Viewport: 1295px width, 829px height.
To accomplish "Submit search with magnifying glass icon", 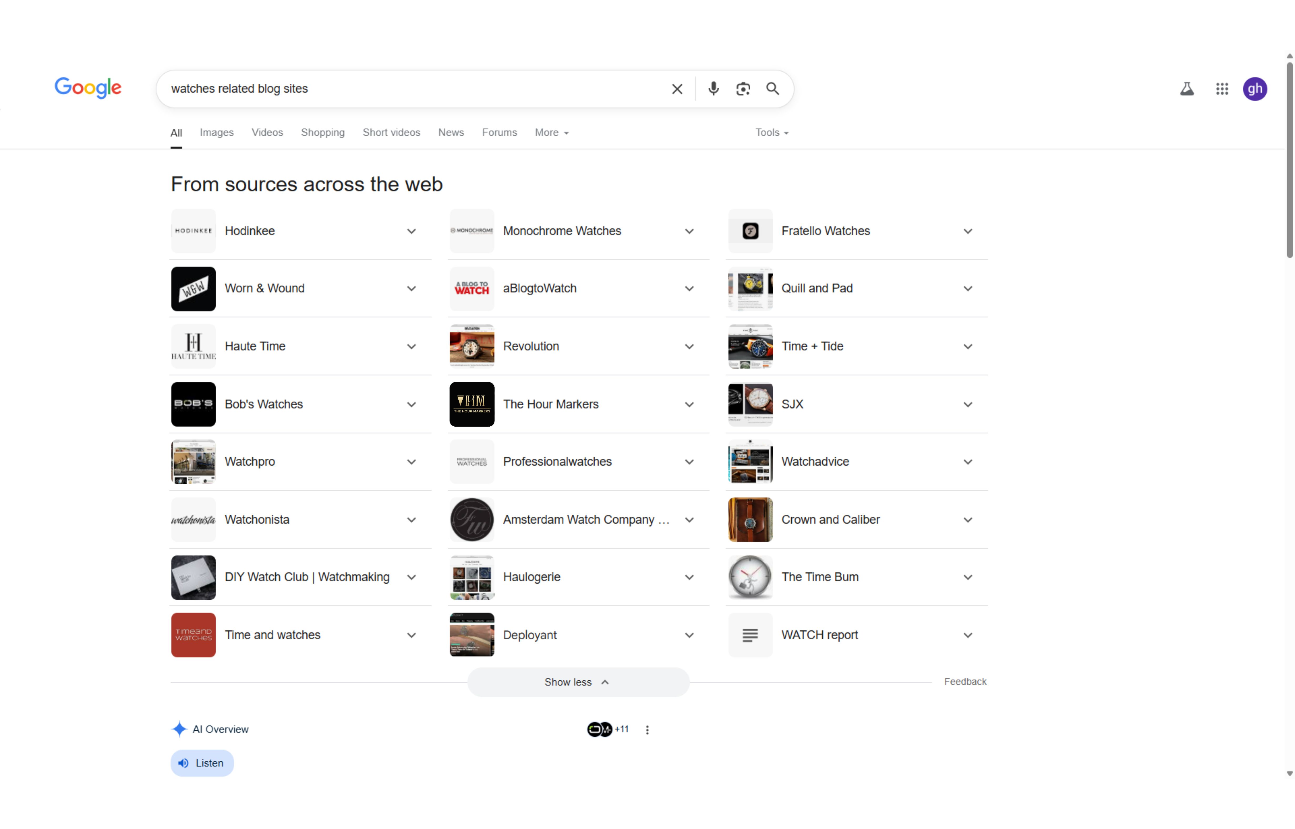I will (x=772, y=89).
